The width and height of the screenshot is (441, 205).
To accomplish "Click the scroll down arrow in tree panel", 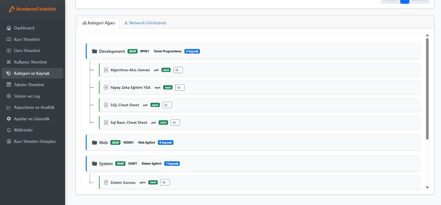I will tap(427, 187).
